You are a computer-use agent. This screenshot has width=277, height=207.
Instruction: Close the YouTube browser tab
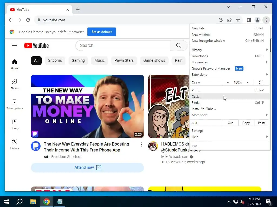pyautogui.click(x=67, y=10)
